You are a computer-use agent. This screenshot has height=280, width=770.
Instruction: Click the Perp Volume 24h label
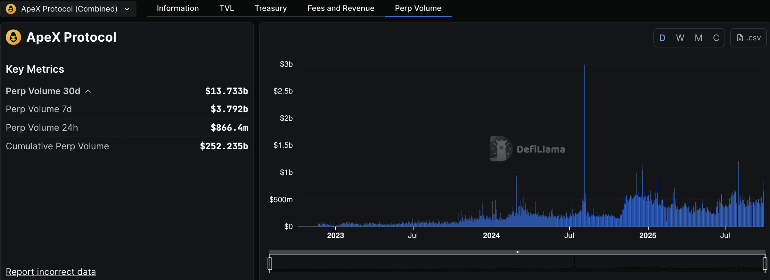click(x=42, y=128)
